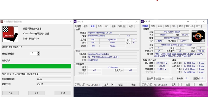Open 主板 tab in right CPU-Z window
This screenshot has height=97, width=208.
pyautogui.click(x=160, y=26)
